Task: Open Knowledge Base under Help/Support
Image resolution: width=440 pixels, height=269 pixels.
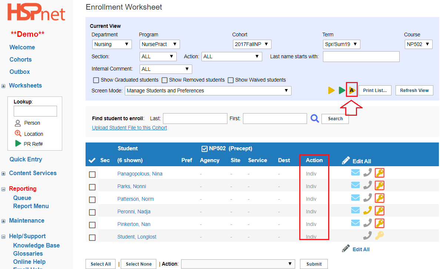Action: (x=36, y=245)
